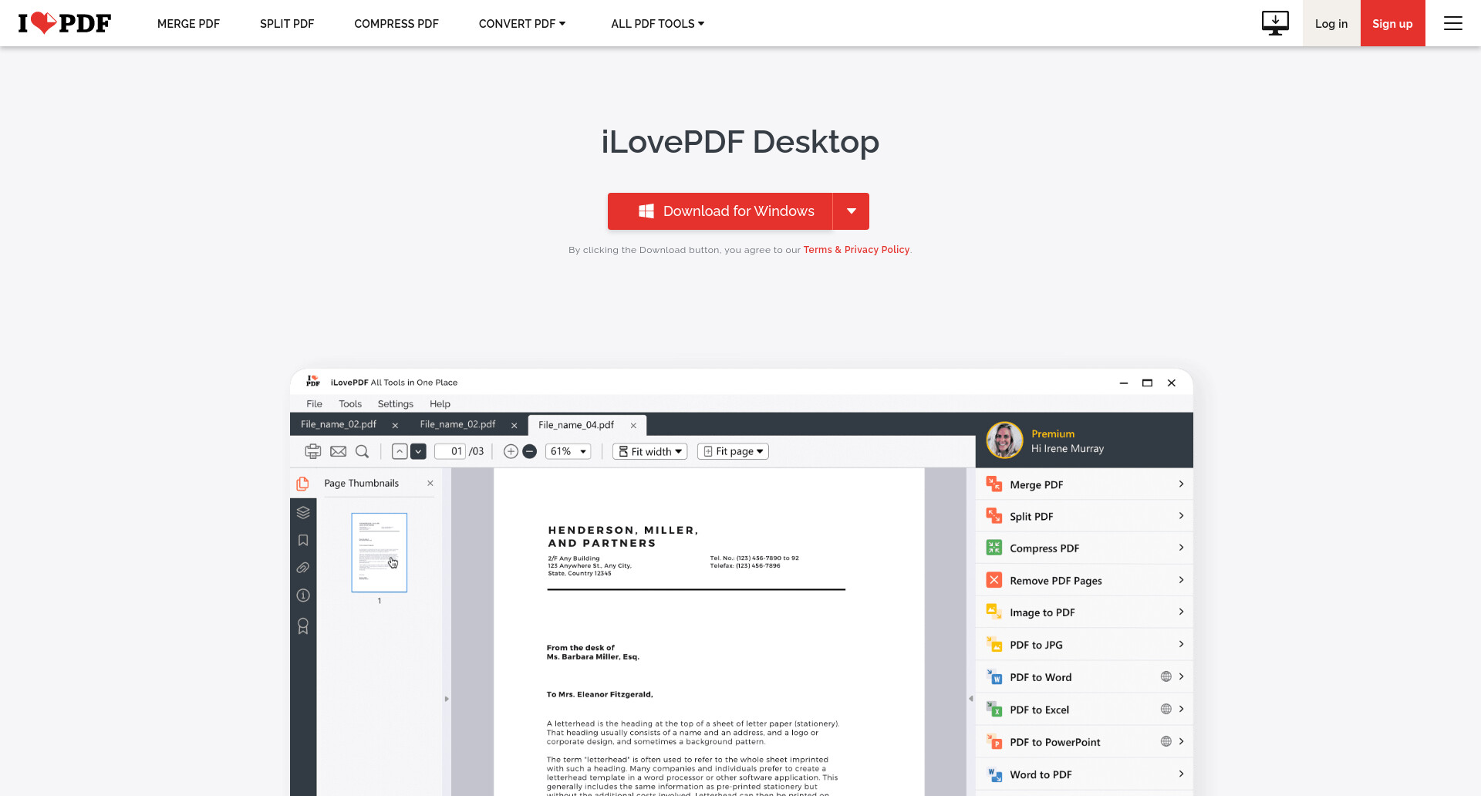Open the ALL PDF TOOLS dropdown

tap(658, 24)
